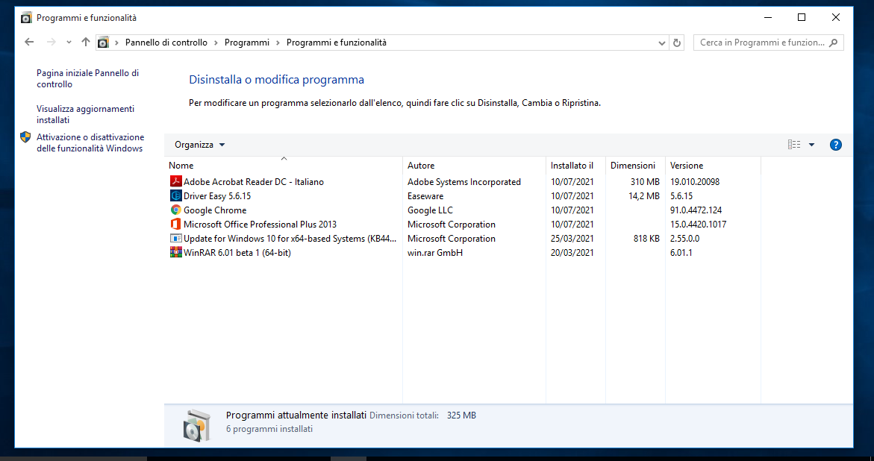Sort by the Nome column header
This screenshot has width=874, height=461.
pos(284,166)
